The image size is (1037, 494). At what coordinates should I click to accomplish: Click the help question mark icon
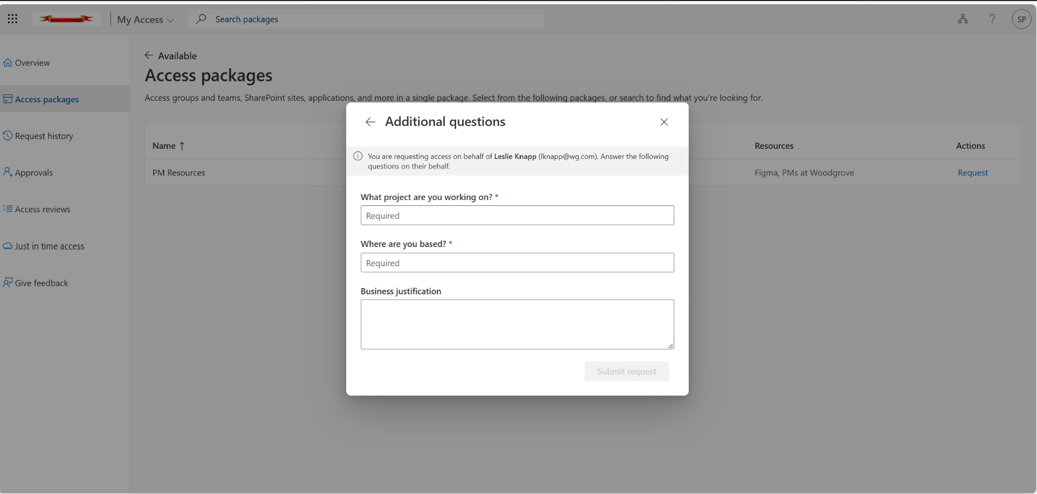pyautogui.click(x=992, y=19)
